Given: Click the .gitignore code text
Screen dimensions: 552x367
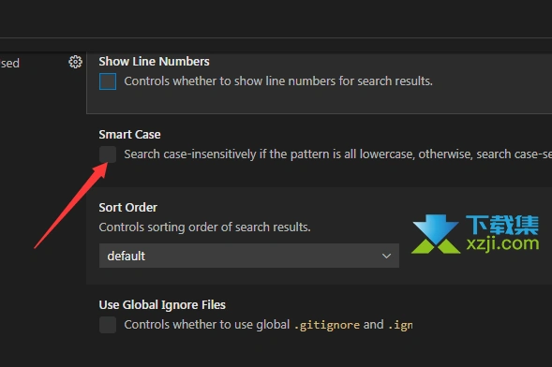Looking at the screenshot, I should point(327,325).
